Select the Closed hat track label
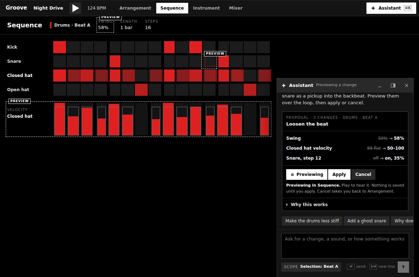 click(x=20, y=76)
